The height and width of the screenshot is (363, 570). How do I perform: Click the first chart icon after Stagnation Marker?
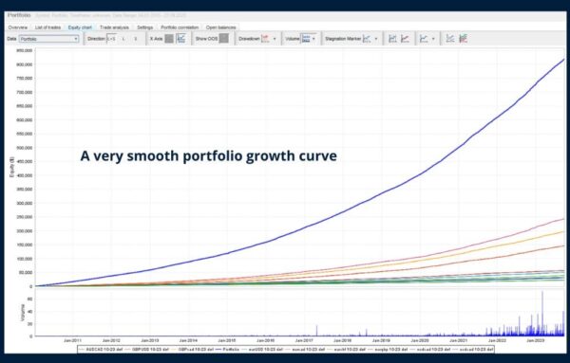click(392, 39)
